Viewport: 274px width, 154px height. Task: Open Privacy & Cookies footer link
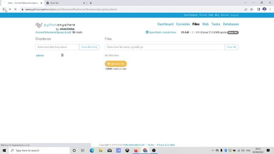(166, 145)
